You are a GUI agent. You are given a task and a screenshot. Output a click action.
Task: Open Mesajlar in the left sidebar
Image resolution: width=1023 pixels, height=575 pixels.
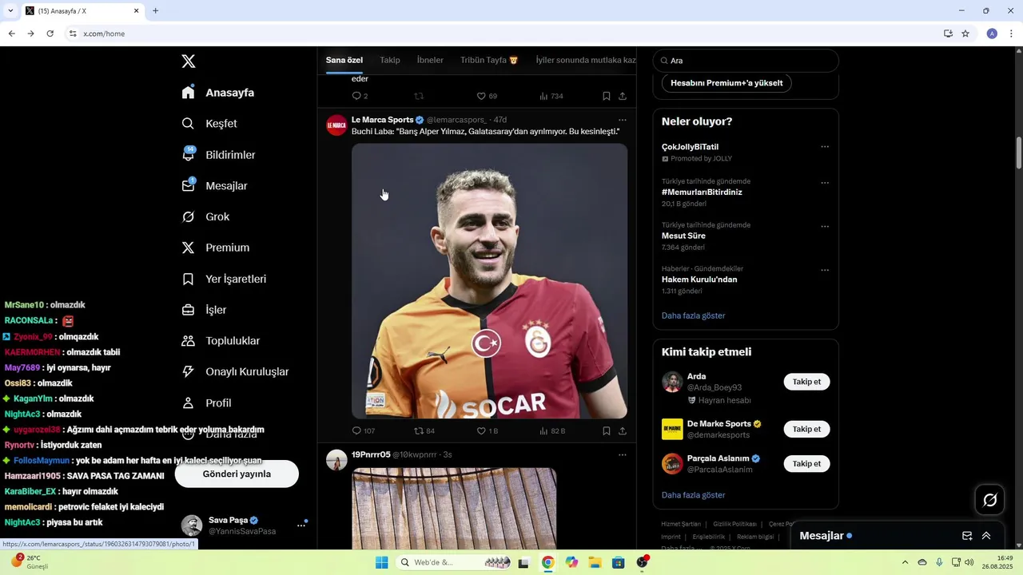pos(214,186)
